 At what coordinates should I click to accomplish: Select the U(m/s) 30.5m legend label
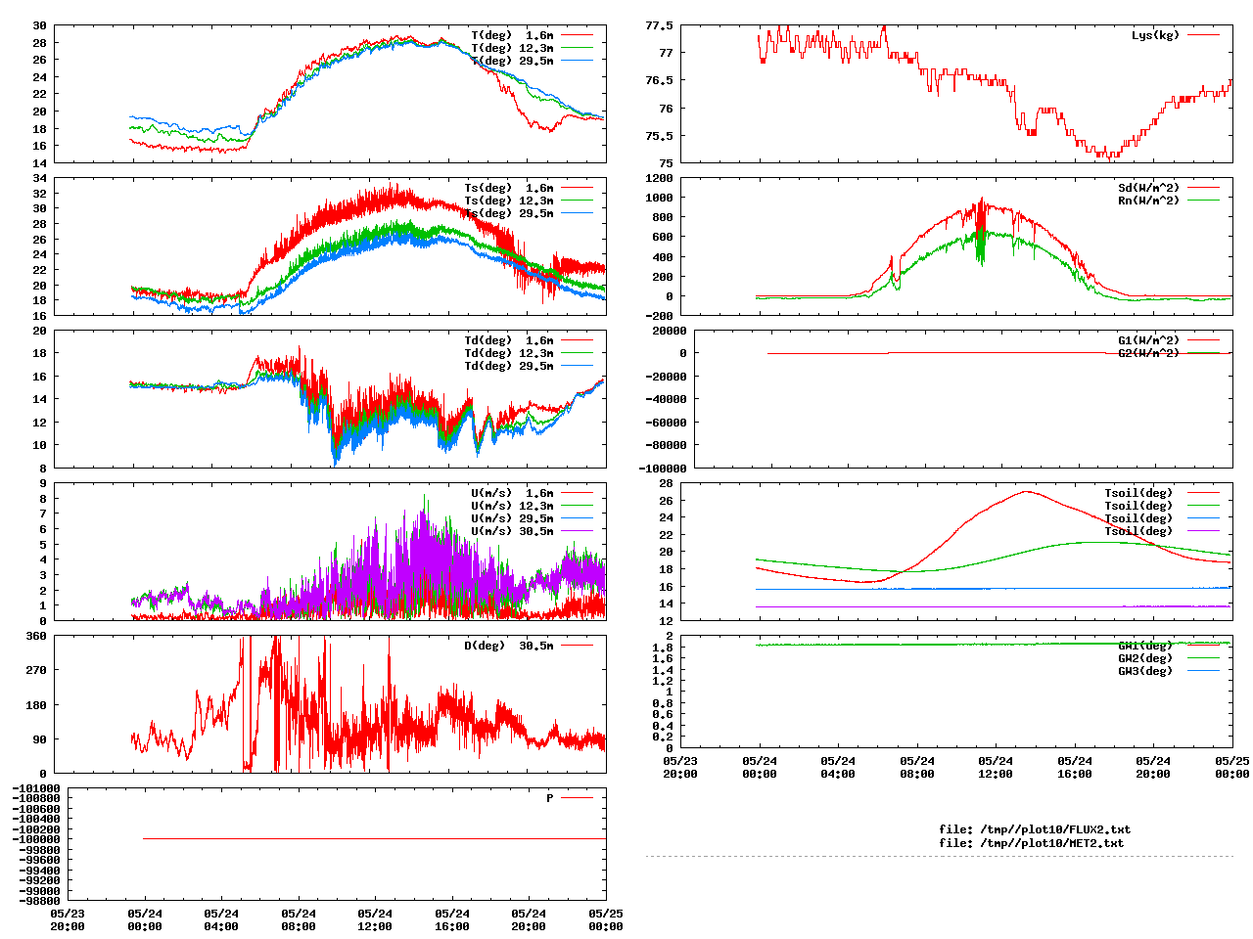[511, 531]
